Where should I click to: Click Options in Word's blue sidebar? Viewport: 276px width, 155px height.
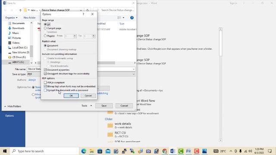click(9, 116)
